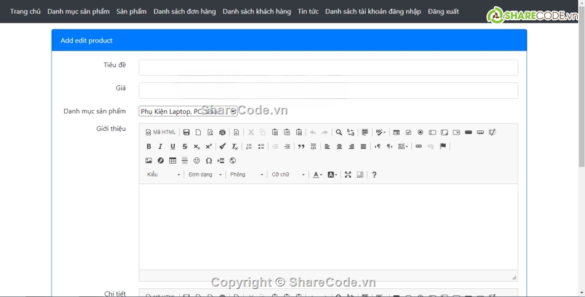Click the Insert Flash icon
585x297 pixels.
[x=161, y=160]
